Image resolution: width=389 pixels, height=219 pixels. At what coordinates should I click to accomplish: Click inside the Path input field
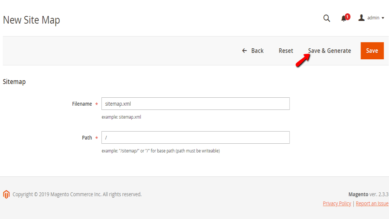(195, 137)
